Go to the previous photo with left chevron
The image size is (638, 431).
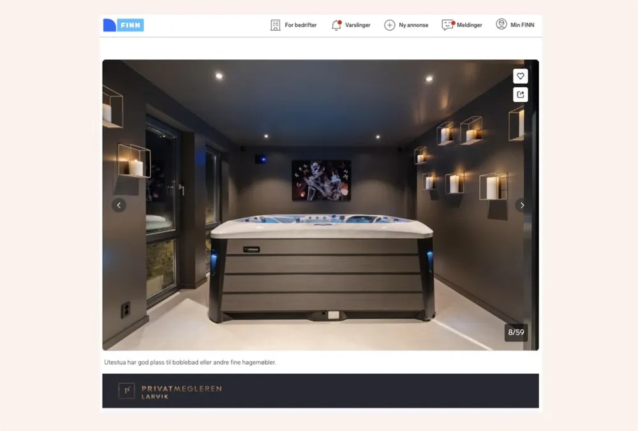pyautogui.click(x=119, y=205)
